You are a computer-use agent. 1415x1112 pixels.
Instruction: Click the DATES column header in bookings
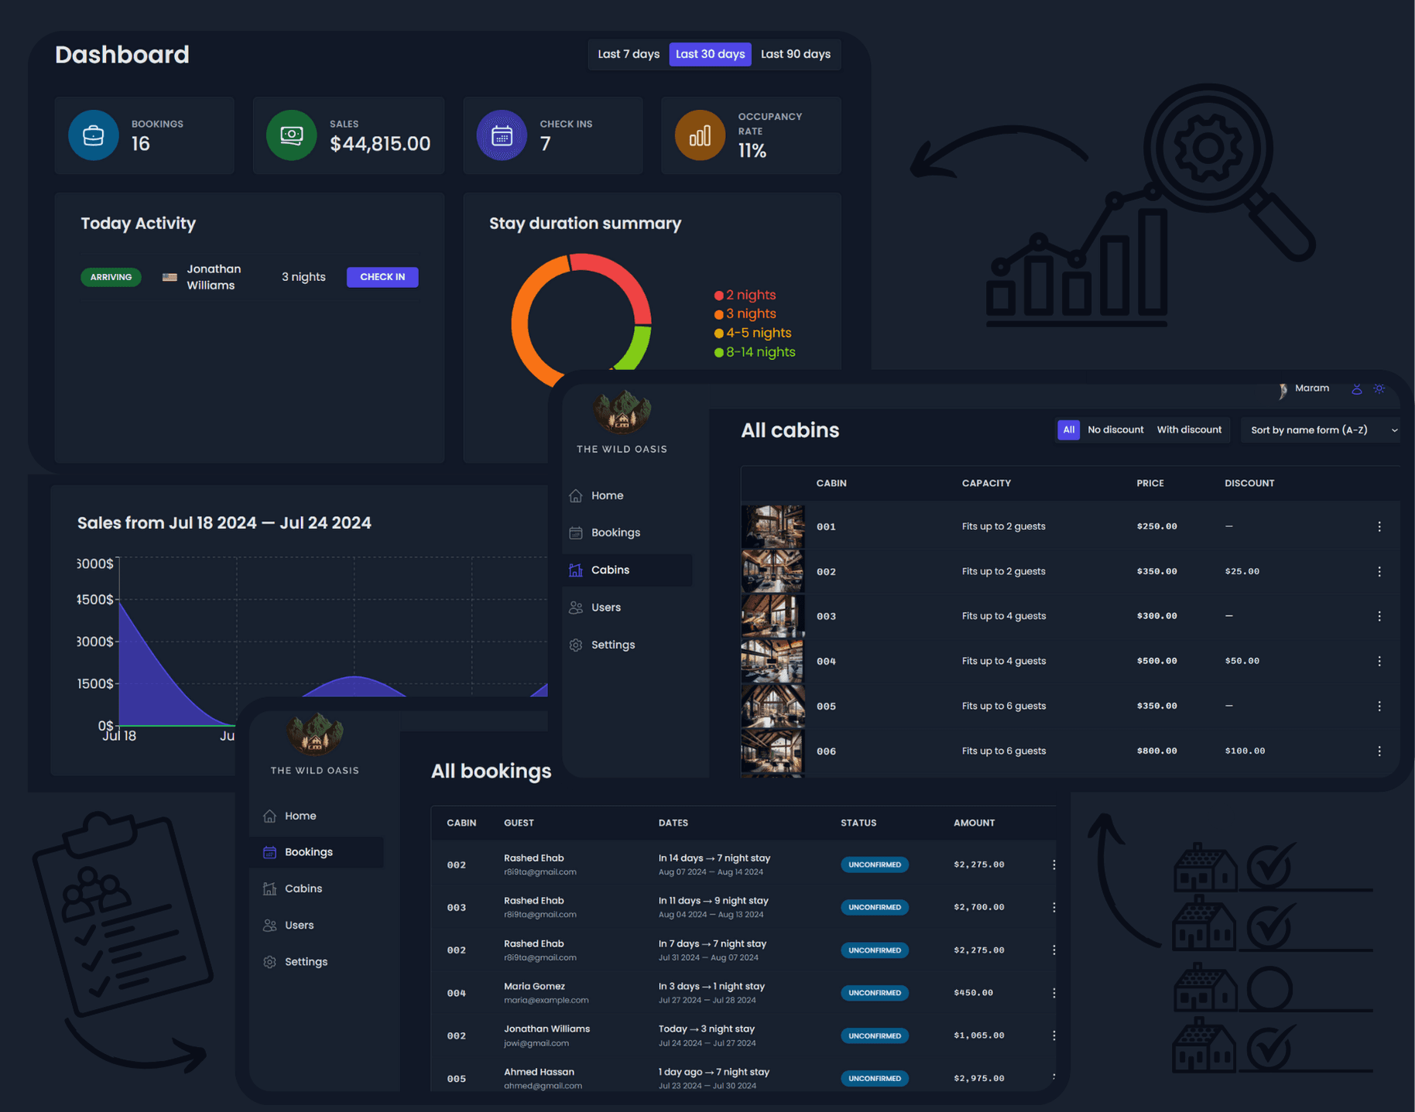673,823
